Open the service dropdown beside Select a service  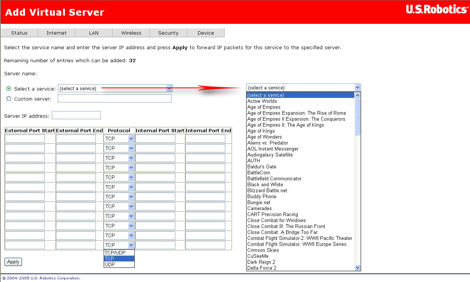[115, 88]
